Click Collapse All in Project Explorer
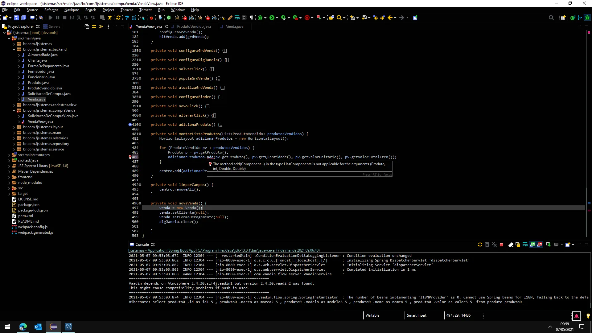 87,27
